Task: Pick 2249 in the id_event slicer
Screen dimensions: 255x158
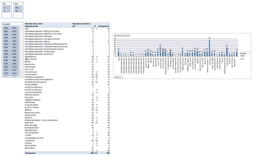Action: pos(15,34)
